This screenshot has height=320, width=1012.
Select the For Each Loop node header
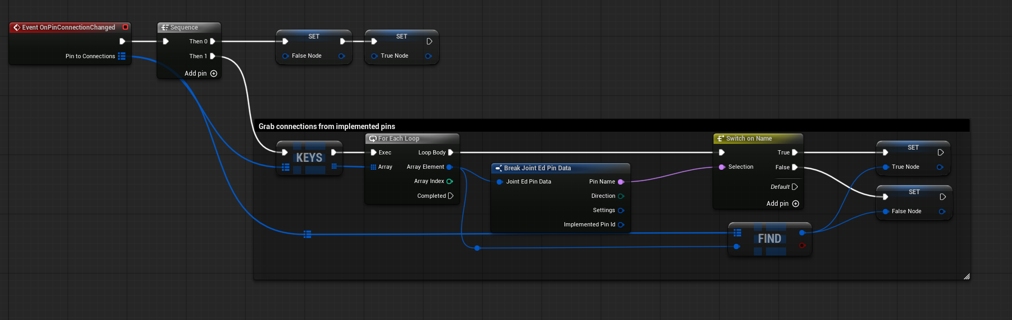point(412,139)
